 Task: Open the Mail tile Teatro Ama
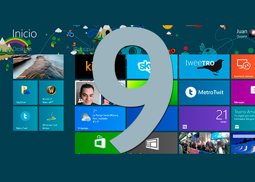(243, 119)
